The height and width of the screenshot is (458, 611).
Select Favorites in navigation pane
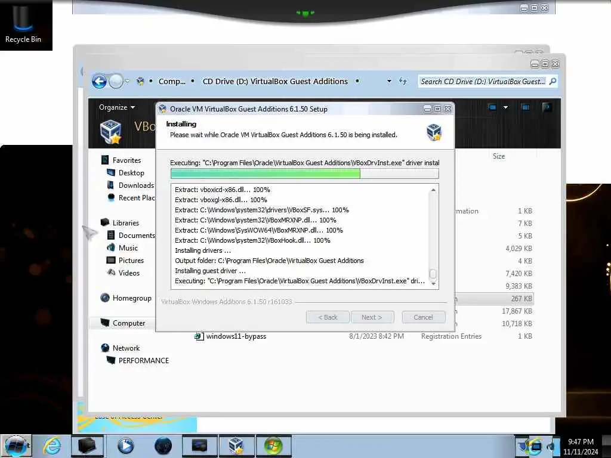click(126, 160)
